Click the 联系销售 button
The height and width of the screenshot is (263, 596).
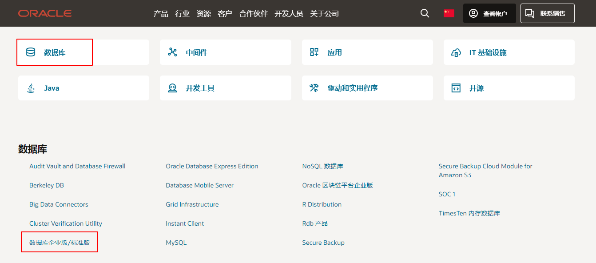pos(548,13)
